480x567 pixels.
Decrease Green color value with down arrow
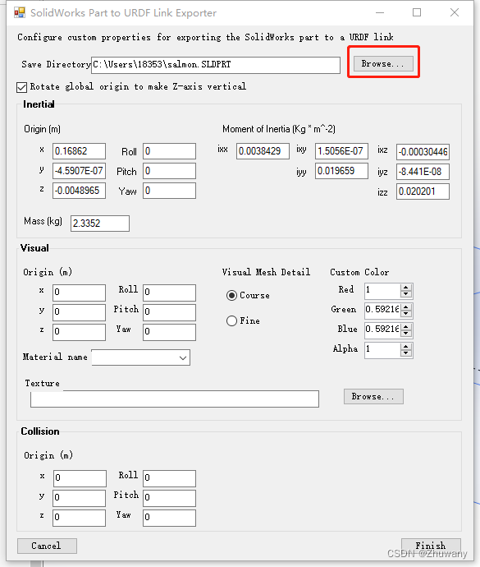point(406,314)
